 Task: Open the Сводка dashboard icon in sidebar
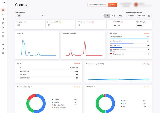(3, 10)
